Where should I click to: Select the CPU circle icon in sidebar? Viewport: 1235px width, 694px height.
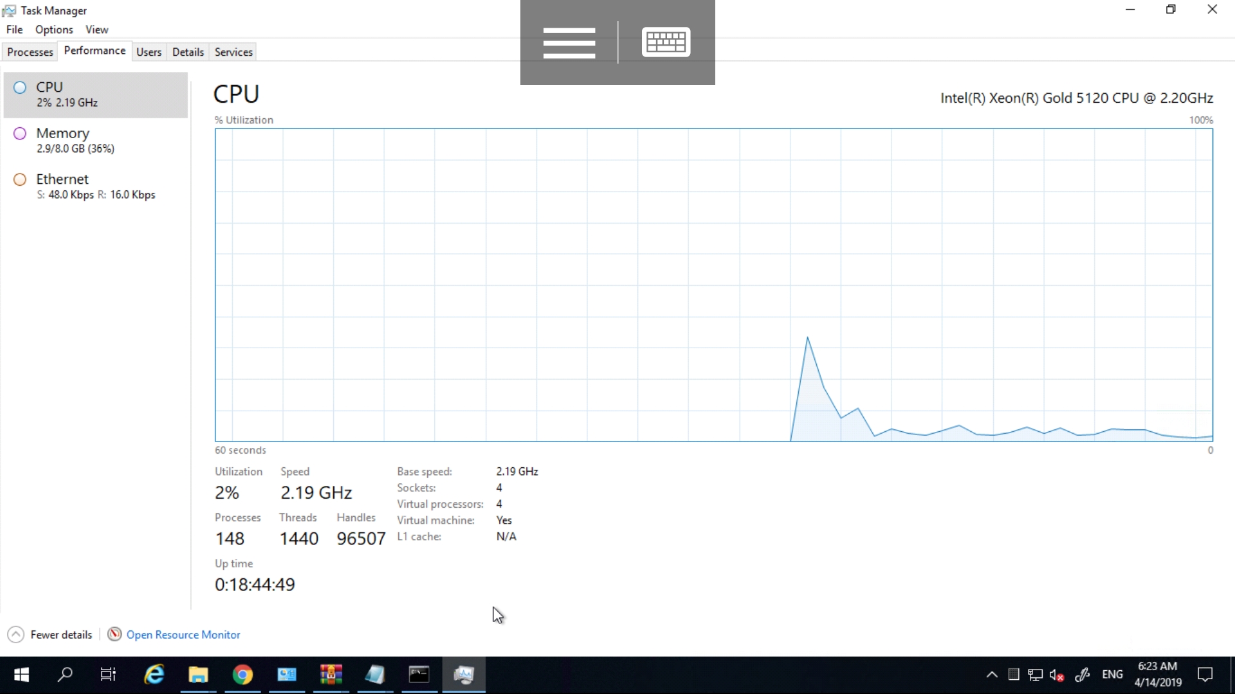(x=20, y=87)
